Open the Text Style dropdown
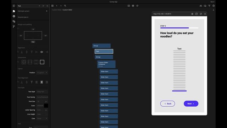The width and height of the screenshot is (227, 128). (42, 92)
